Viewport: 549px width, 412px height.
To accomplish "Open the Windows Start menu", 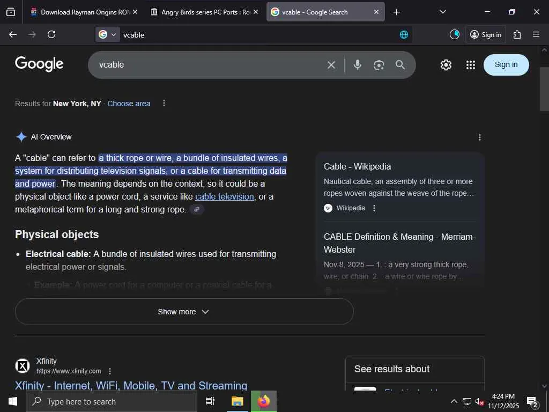I will pos(13,401).
